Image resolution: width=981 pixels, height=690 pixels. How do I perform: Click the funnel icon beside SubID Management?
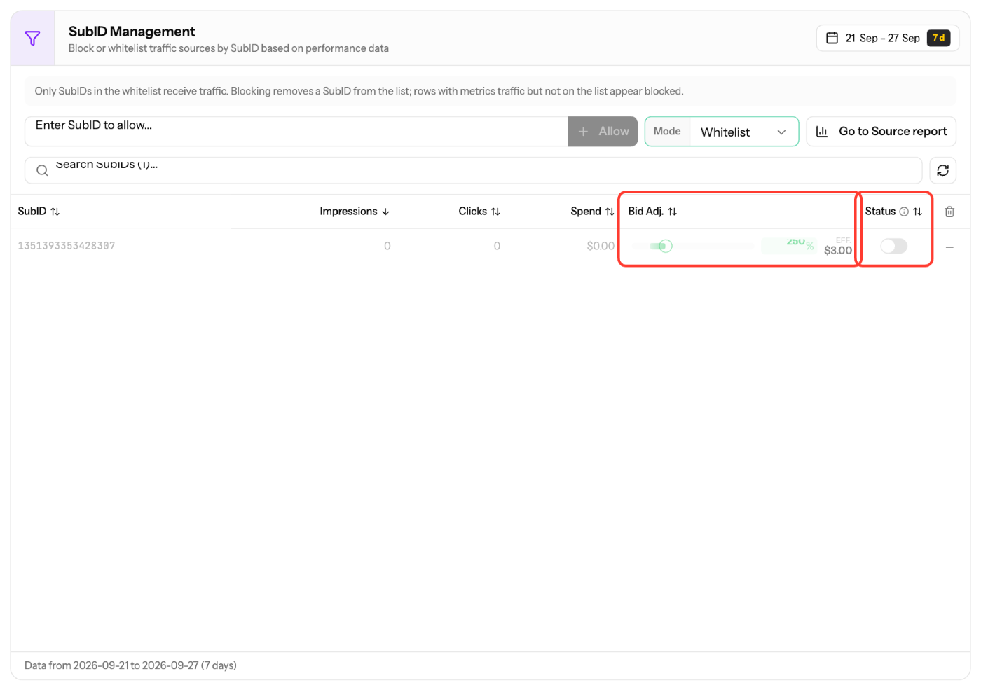[x=32, y=39]
